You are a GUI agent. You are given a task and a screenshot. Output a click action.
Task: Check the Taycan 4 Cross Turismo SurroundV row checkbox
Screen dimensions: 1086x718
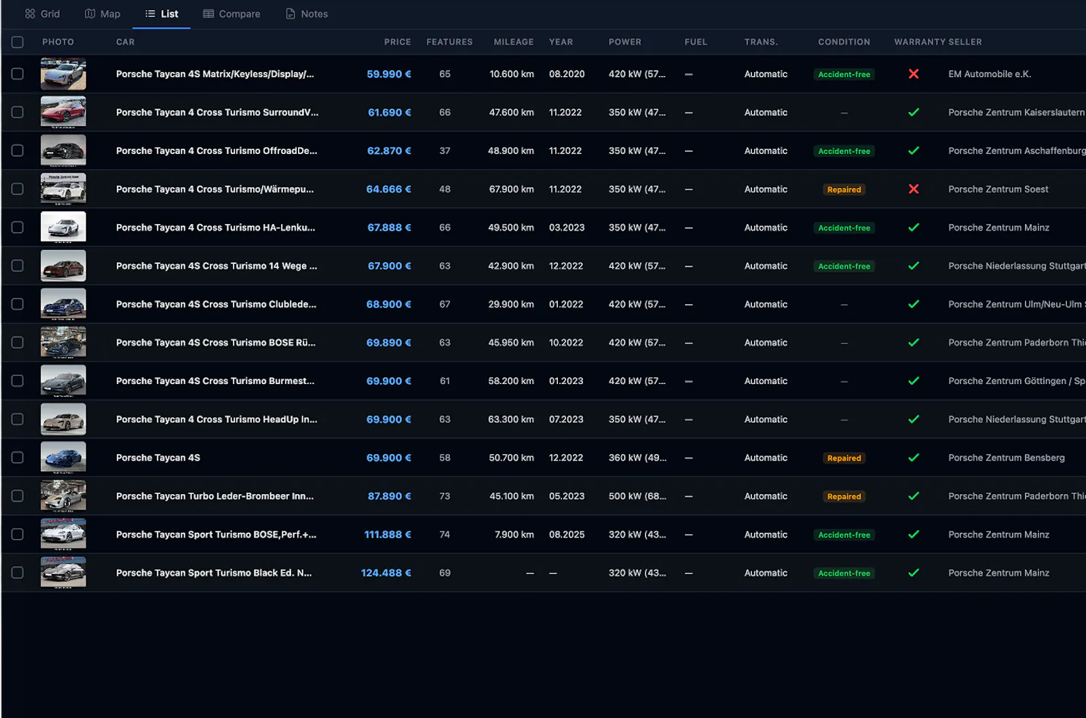18,112
